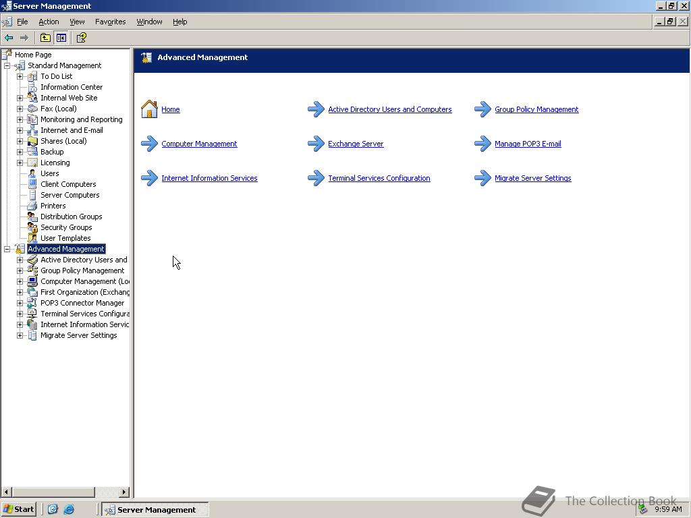This screenshot has height=518, width=691.
Task: Open Internet Explorer from quick launch
Action: click(69, 509)
